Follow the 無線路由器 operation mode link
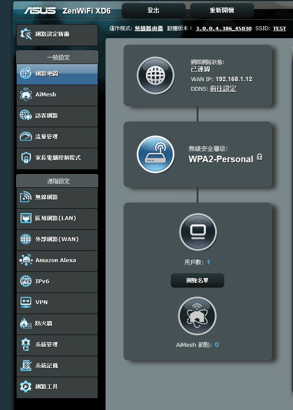Screen dimensions: 293x410 coord(149,29)
